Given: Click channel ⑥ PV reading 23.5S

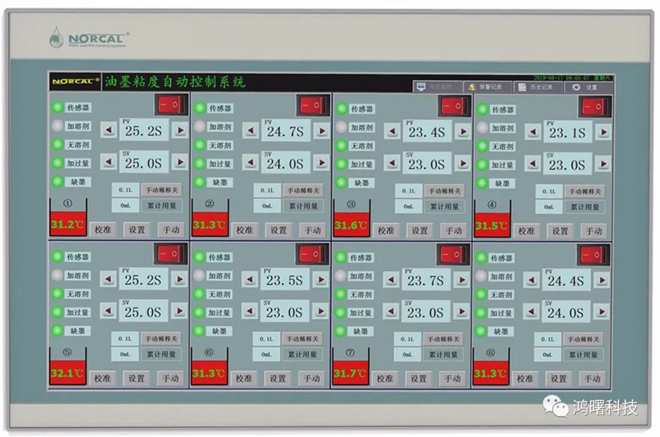Looking at the screenshot, I should tap(284, 280).
